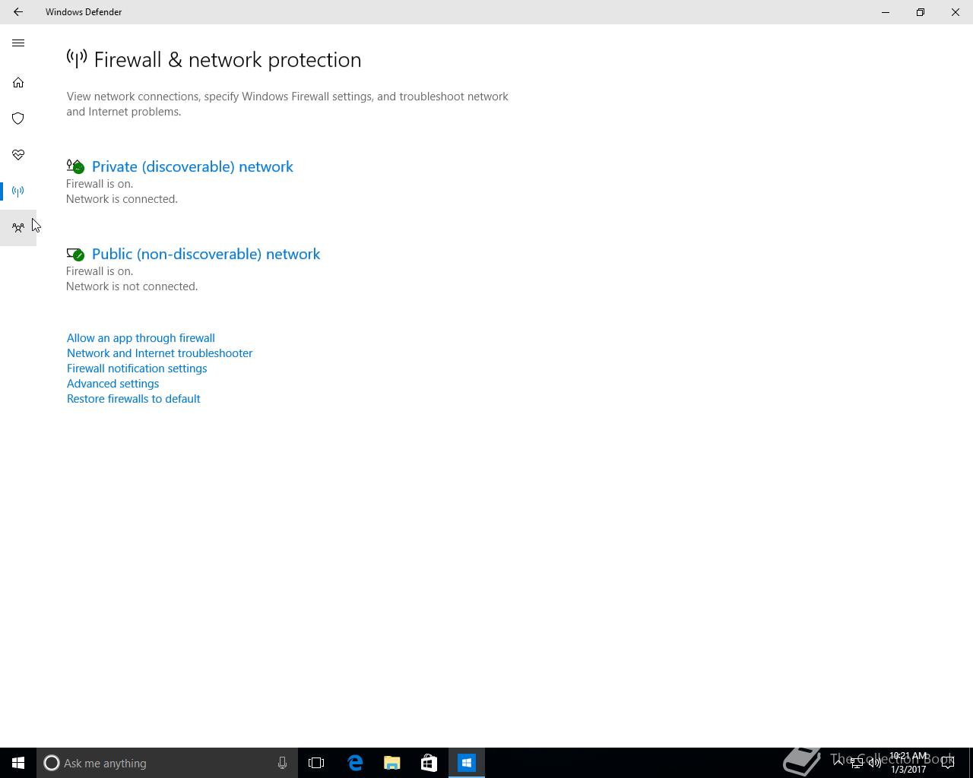
Task: Click the private network status icon
Action: tap(75, 166)
